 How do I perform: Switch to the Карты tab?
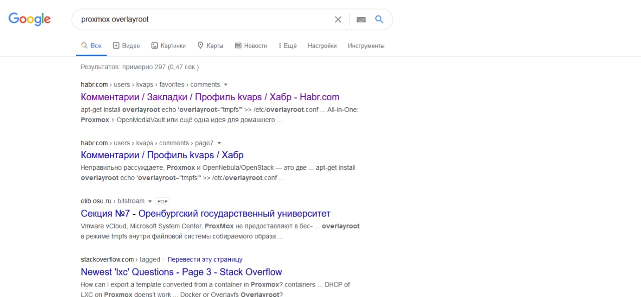210,46
